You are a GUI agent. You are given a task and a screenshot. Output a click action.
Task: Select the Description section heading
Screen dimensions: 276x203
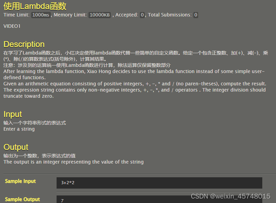point(24,44)
